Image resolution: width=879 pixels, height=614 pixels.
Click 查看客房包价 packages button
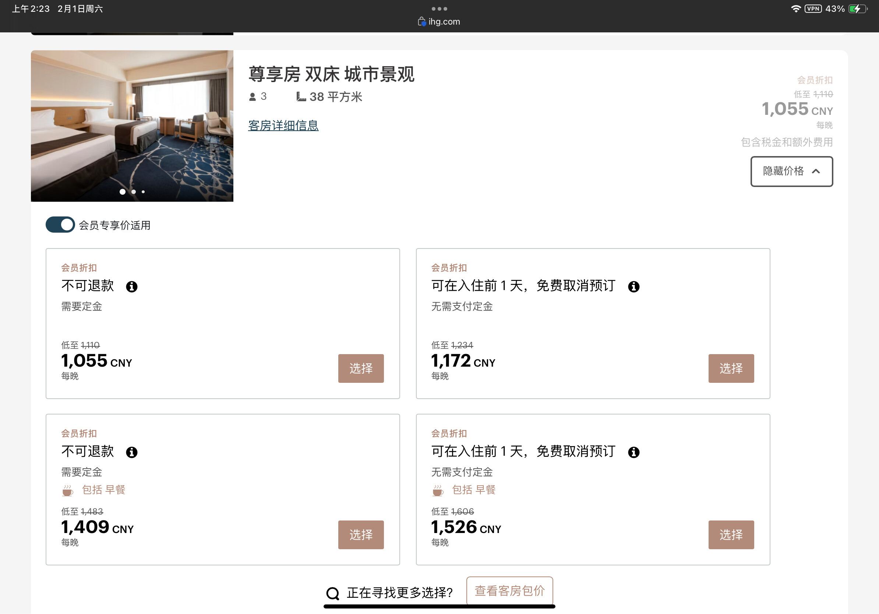tap(509, 591)
